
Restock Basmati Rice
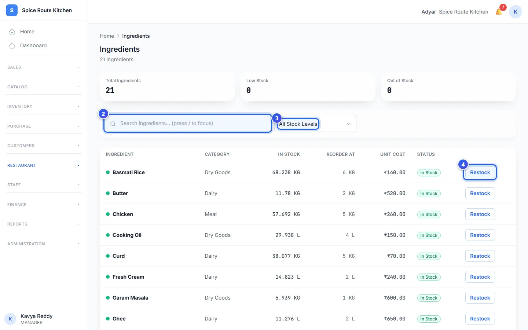click(480, 172)
